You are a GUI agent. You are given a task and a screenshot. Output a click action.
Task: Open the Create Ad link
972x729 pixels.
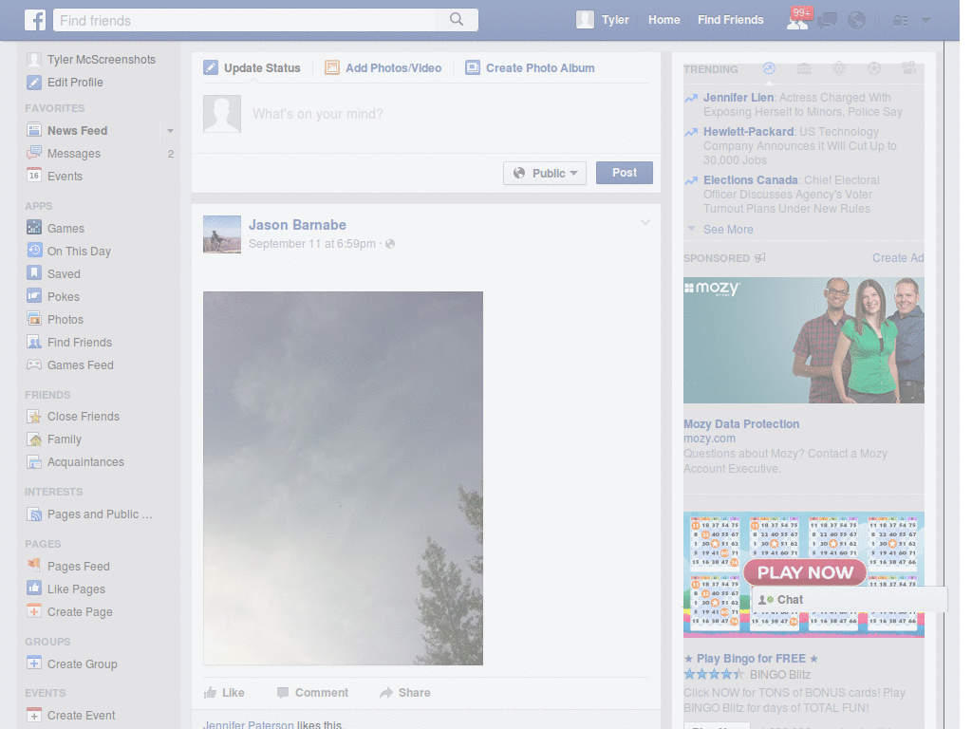pos(898,258)
